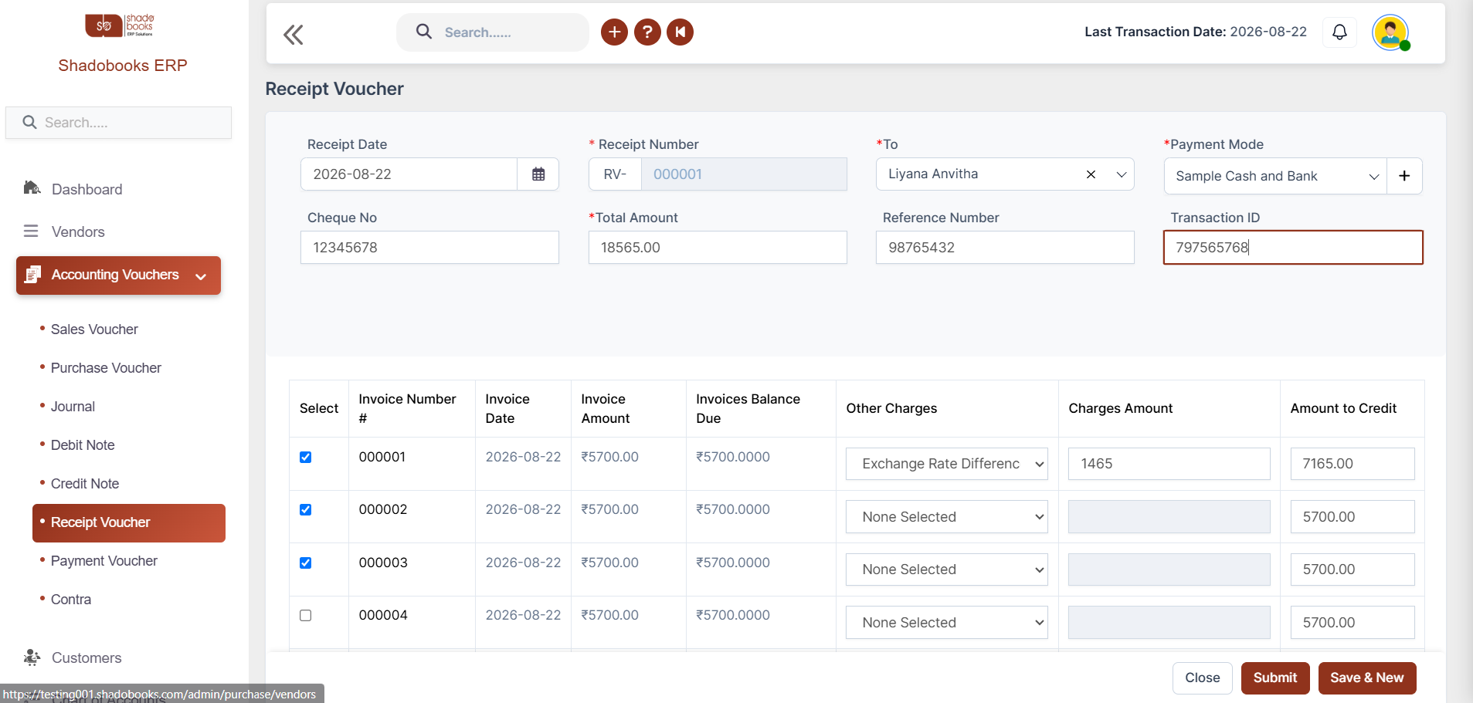
Task: Uncheck invoice 000002 checkbox
Action: 305,509
